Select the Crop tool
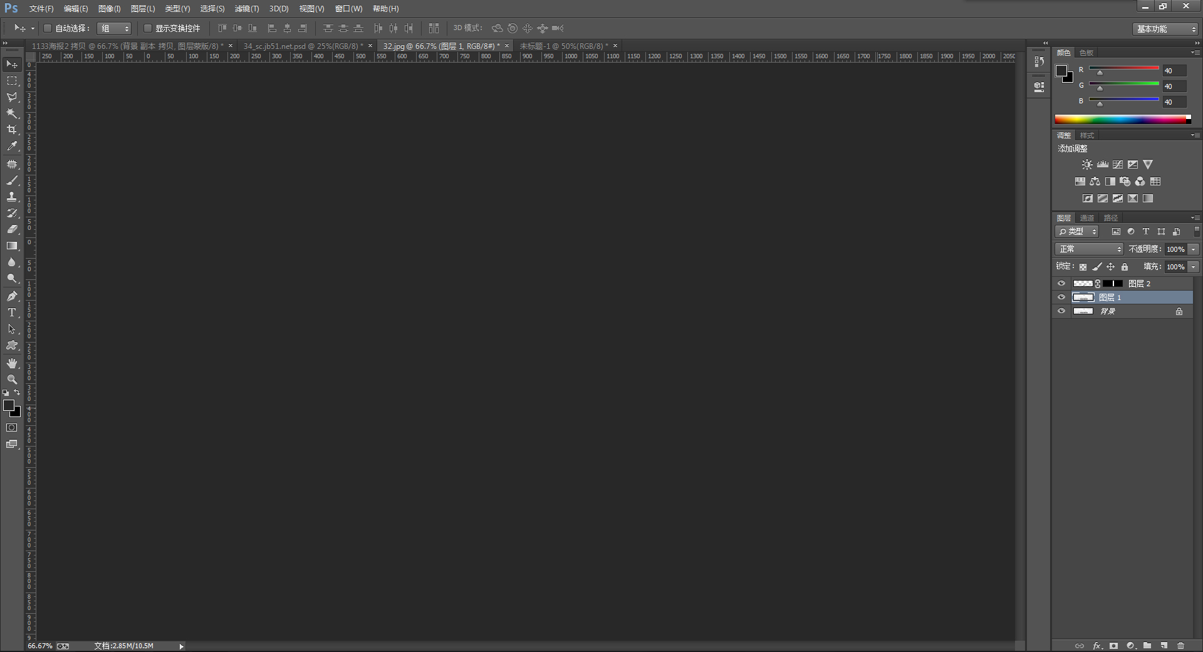Image resolution: width=1203 pixels, height=652 pixels. [x=12, y=130]
